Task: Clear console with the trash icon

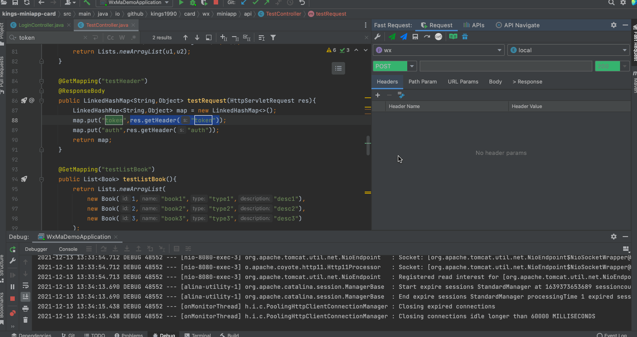Action: [25, 320]
